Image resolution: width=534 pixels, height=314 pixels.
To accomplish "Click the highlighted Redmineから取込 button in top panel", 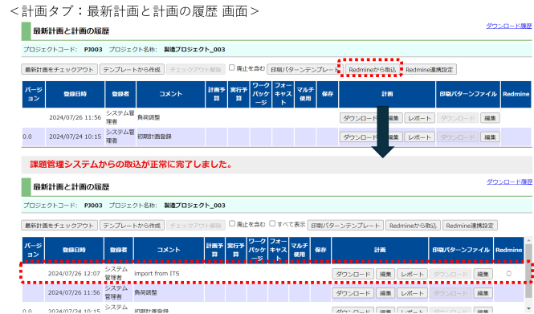I will point(372,70).
